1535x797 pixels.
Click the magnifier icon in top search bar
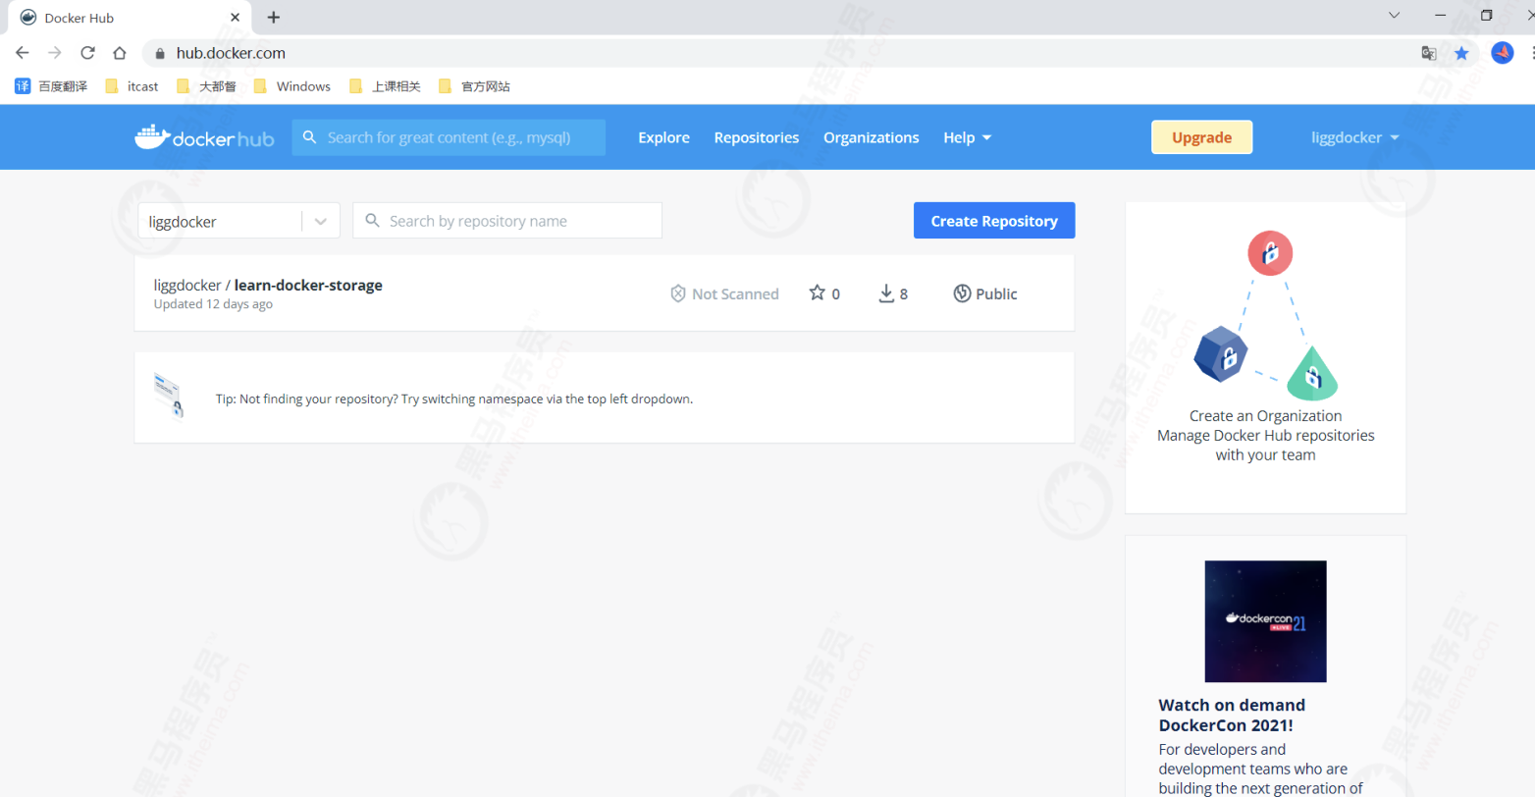310,137
